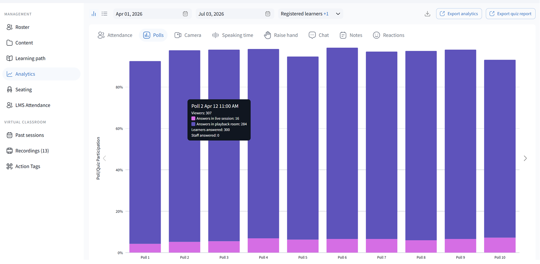Click the Jul 03, 2026 end date field
The image size is (540, 264).
point(234,14)
